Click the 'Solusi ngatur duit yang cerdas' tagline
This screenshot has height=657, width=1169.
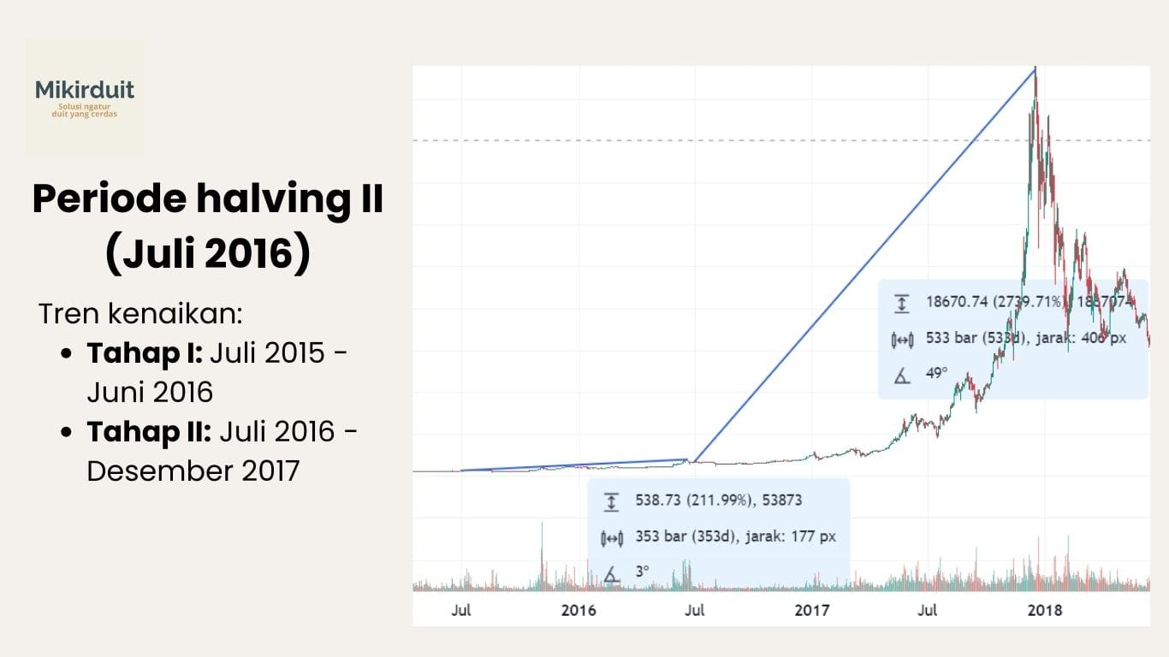(84, 109)
